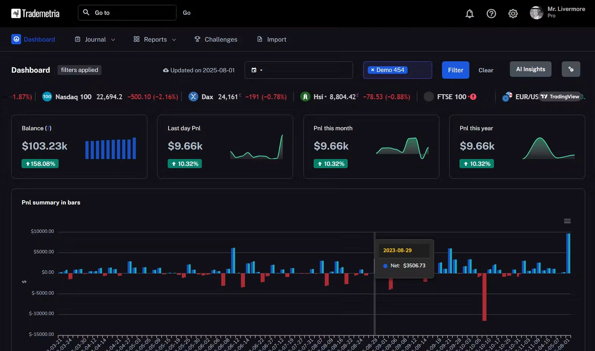Click the cloud update icon
The width and height of the screenshot is (595, 351).
coord(166,70)
